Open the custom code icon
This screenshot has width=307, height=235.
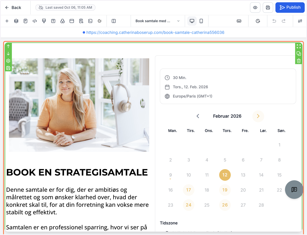click(35, 21)
